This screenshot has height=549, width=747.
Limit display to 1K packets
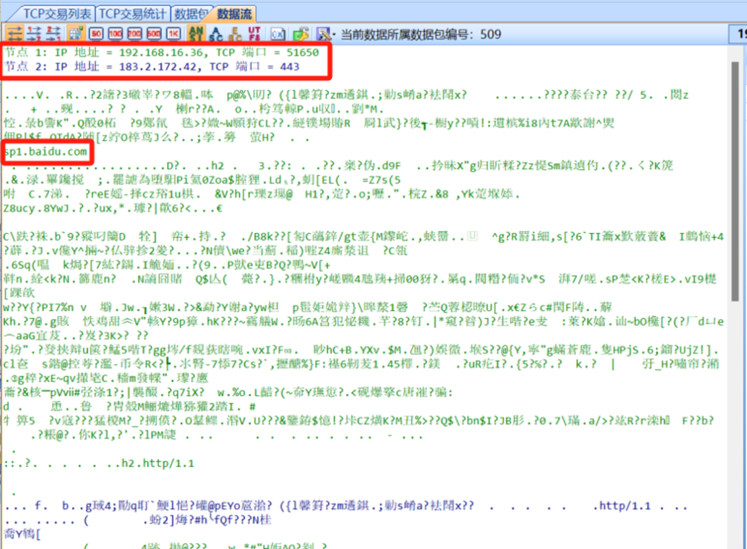tap(173, 34)
